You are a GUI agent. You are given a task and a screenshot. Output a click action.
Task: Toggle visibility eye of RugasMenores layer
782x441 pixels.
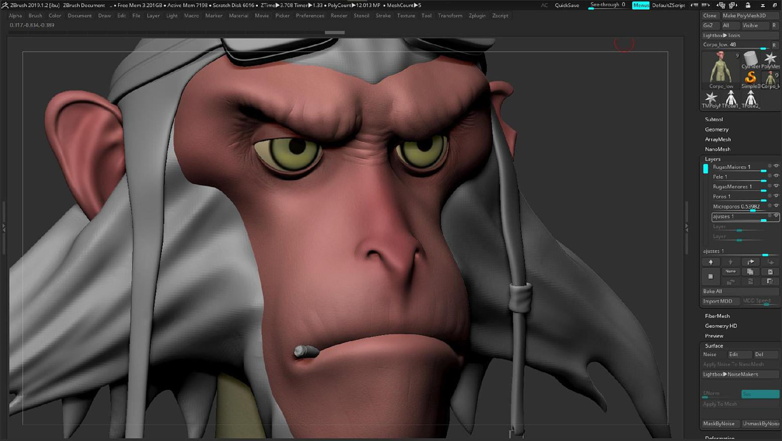776,186
